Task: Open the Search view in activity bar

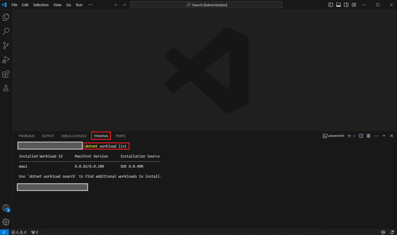Action: 6,31
